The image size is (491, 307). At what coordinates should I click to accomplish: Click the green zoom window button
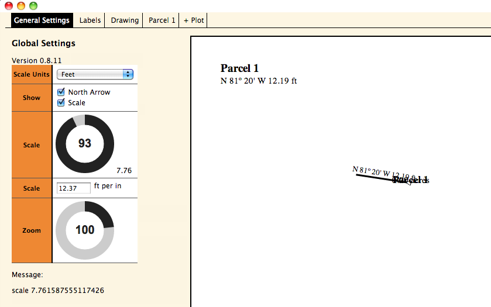[33, 6]
